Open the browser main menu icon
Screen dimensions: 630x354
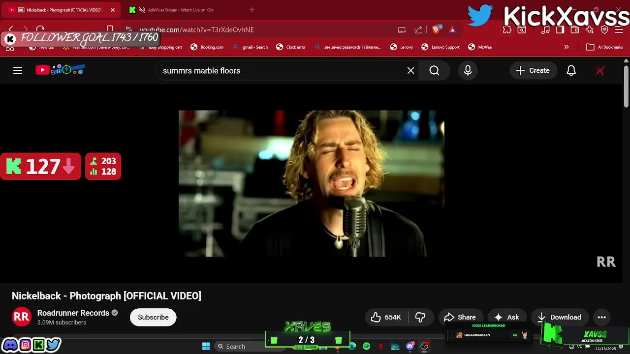[x=619, y=30]
